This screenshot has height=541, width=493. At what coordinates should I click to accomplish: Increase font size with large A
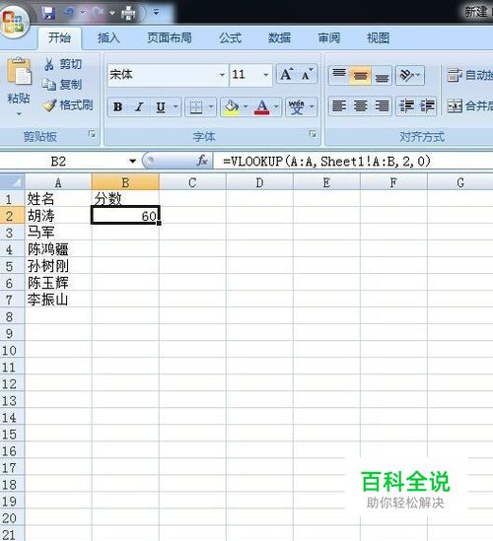pos(287,74)
